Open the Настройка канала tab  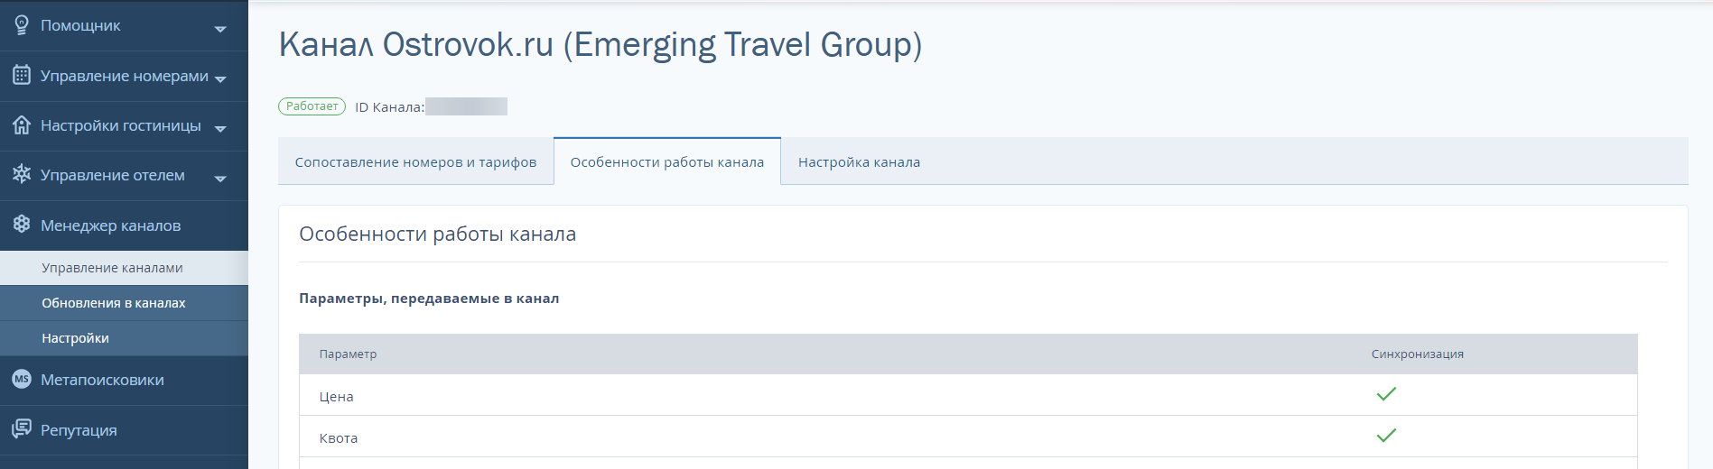(x=859, y=161)
